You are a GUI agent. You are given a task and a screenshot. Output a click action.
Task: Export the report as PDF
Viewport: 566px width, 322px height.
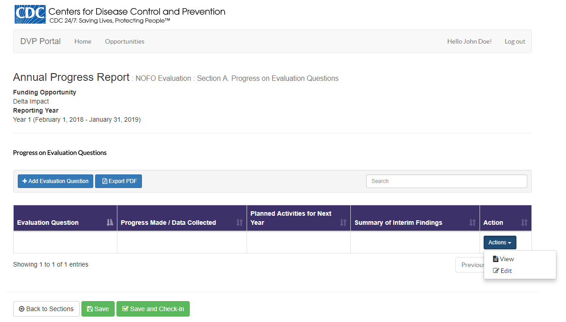[119, 181]
